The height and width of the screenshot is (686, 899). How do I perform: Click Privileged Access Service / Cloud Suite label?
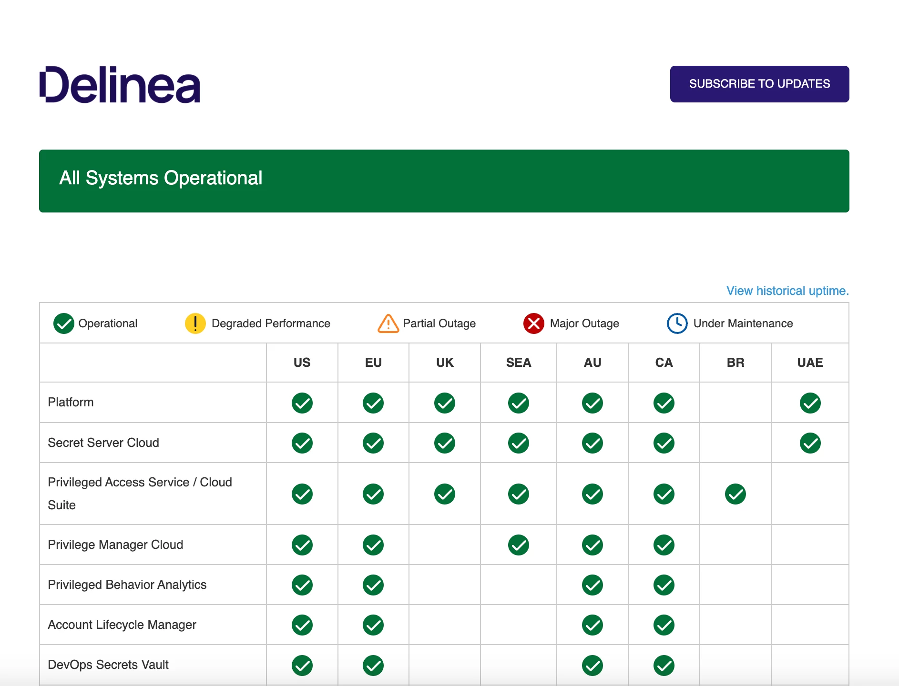point(140,494)
